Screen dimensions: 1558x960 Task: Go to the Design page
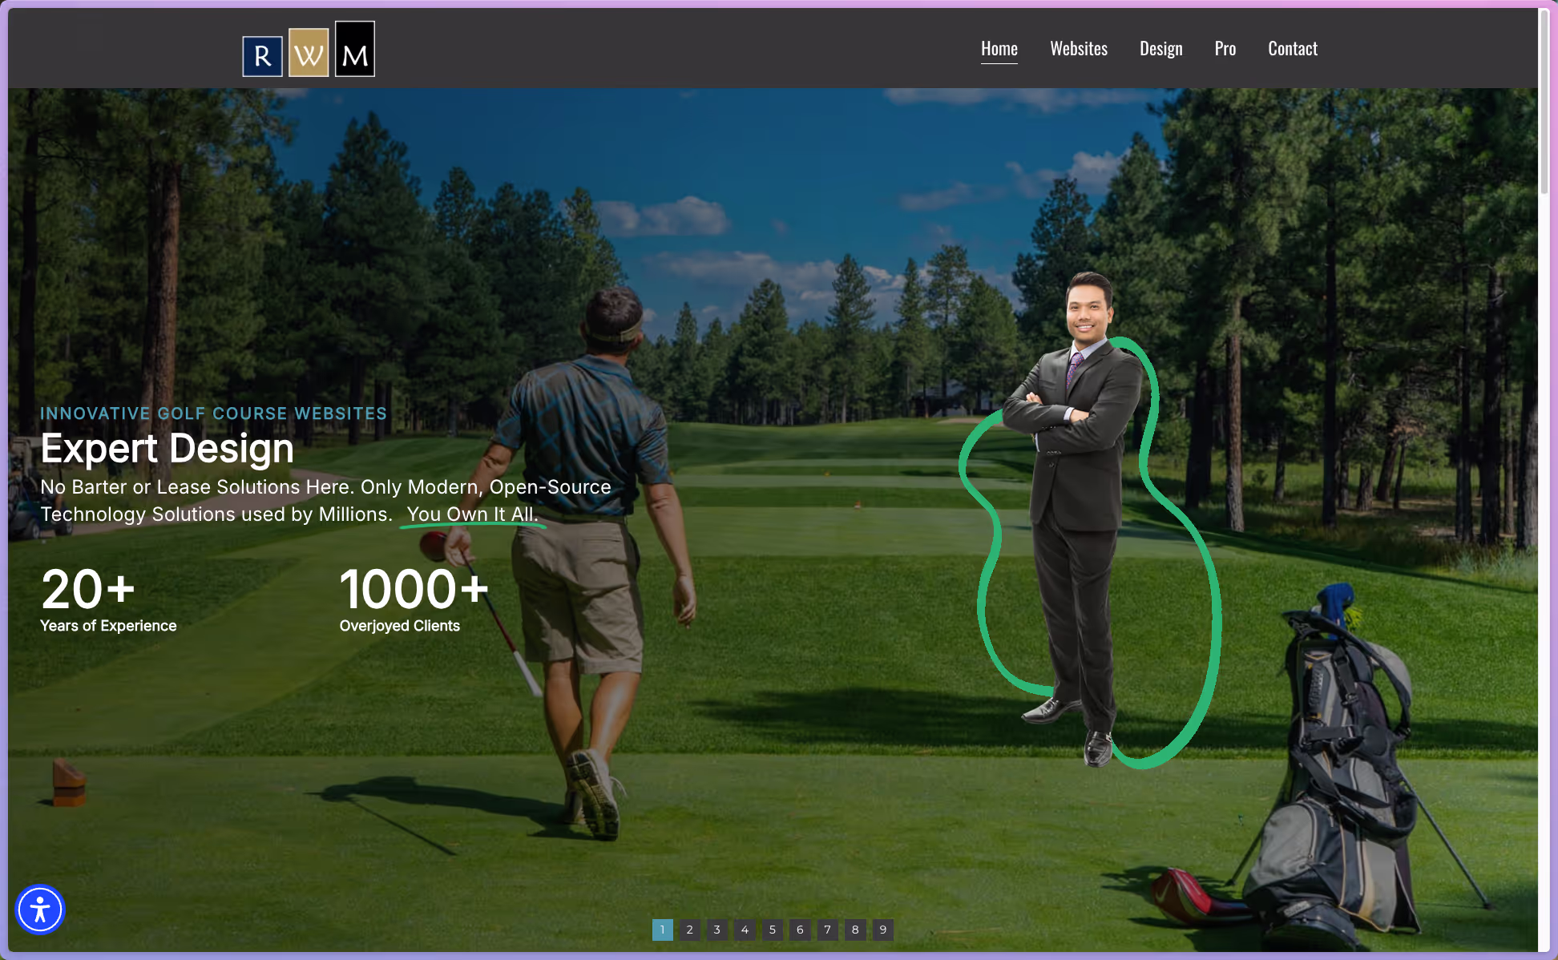[1160, 49]
